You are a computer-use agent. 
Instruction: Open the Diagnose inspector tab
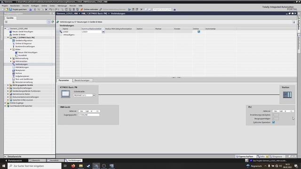coord(277,156)
